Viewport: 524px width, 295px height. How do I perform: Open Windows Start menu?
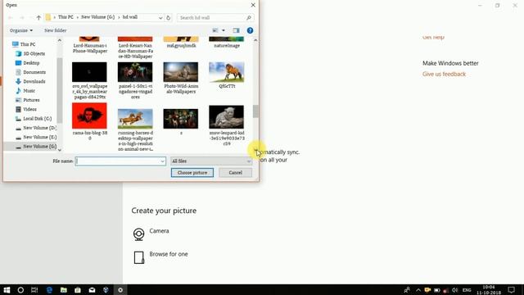click(x=7, y=290)
